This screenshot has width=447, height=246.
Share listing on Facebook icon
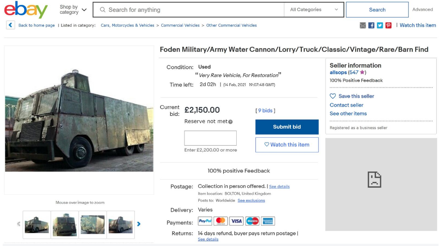pos(371,25)
